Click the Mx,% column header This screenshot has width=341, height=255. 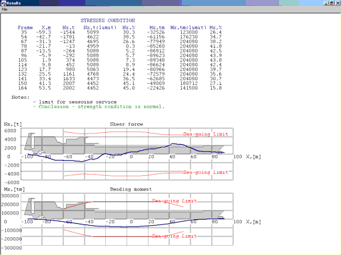tap(215, 27)
